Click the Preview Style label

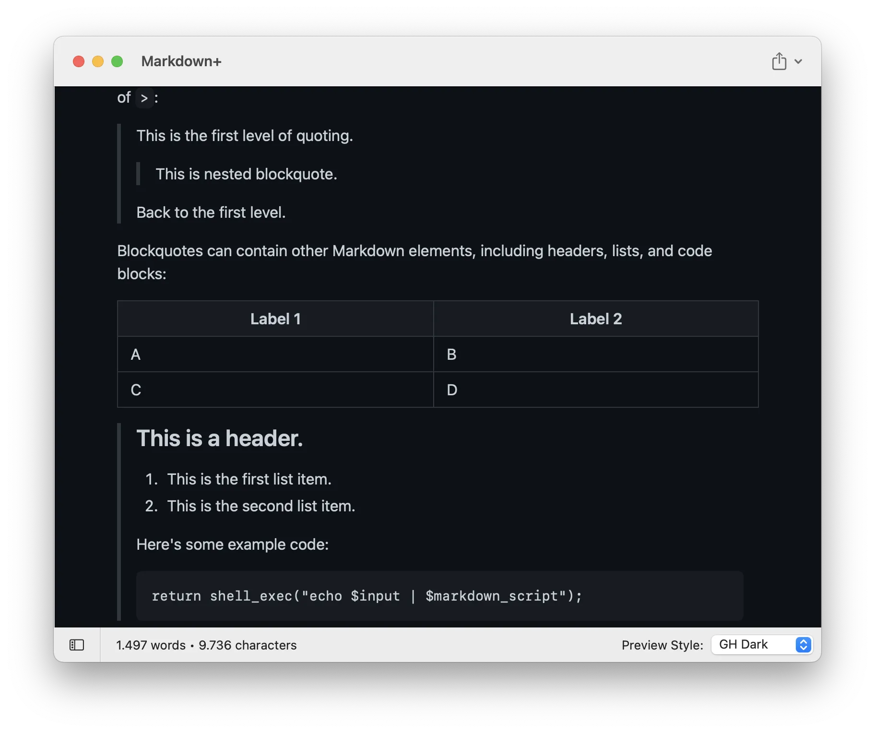point(662,645)
